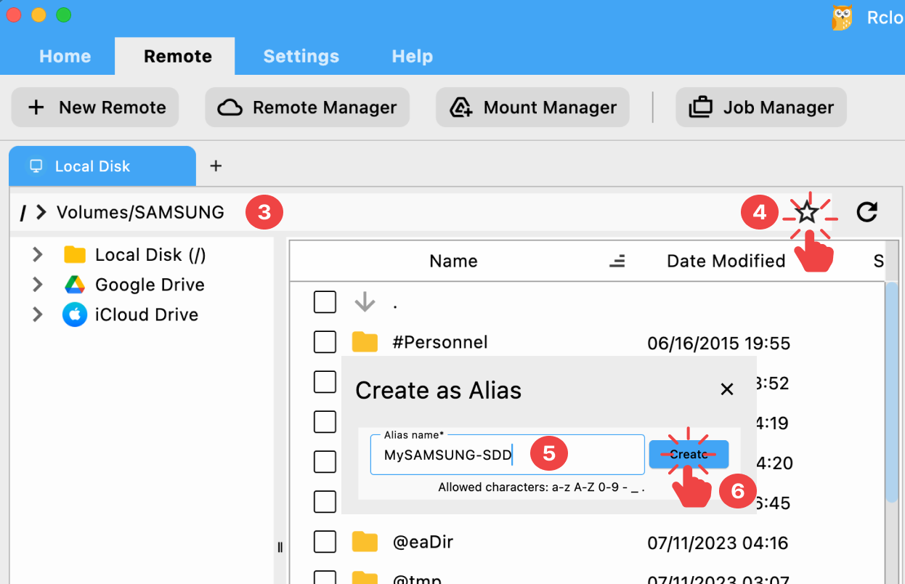Select the @eaDir folder checkbox

(x=325, y=541)
